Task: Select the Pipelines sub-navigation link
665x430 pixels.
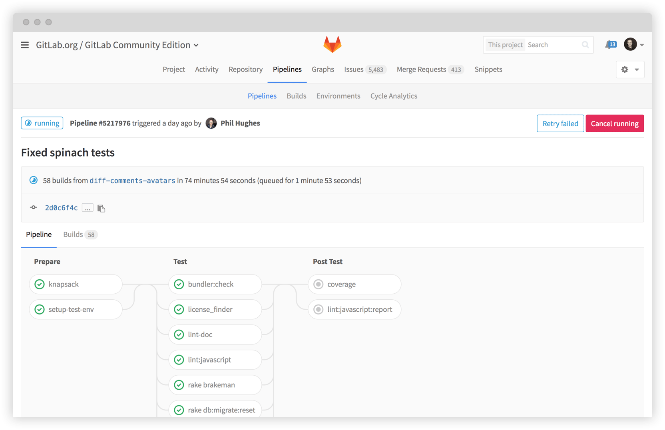Action: (262, 96)
